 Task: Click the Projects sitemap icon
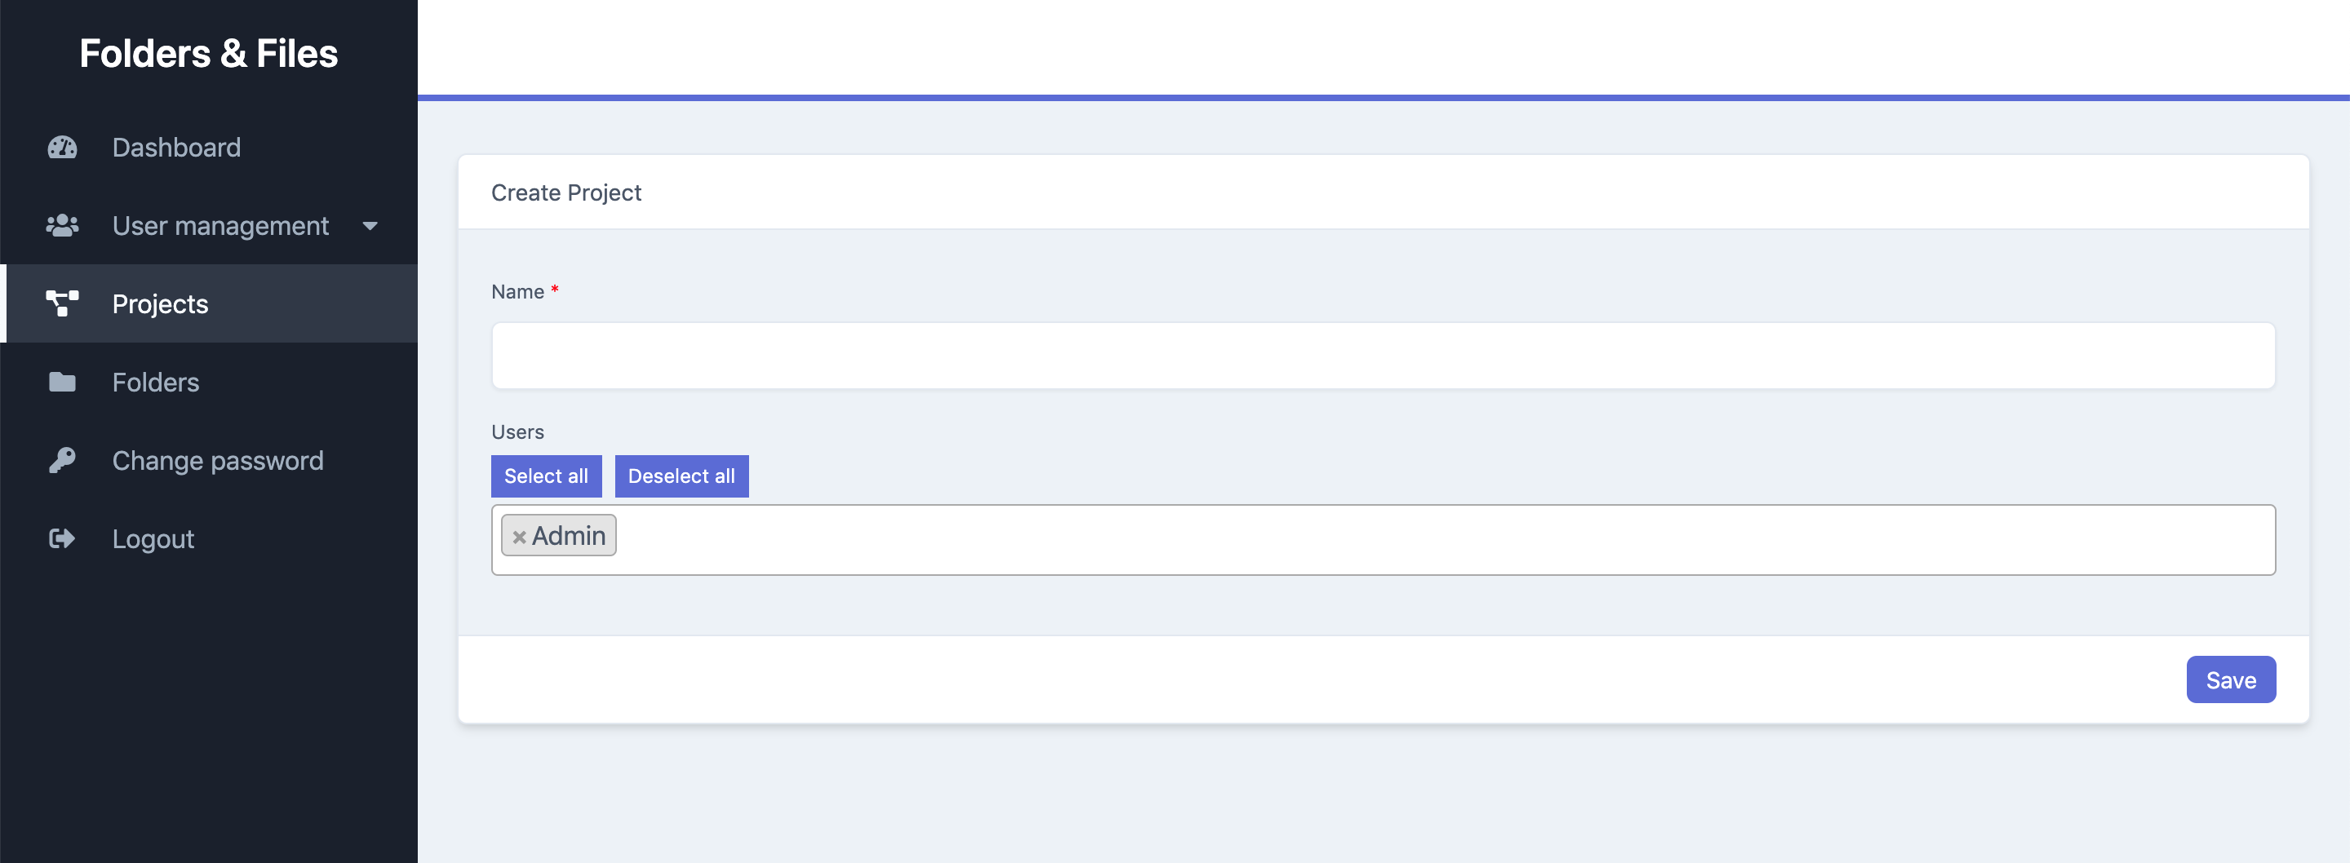[x=61, y=303]
